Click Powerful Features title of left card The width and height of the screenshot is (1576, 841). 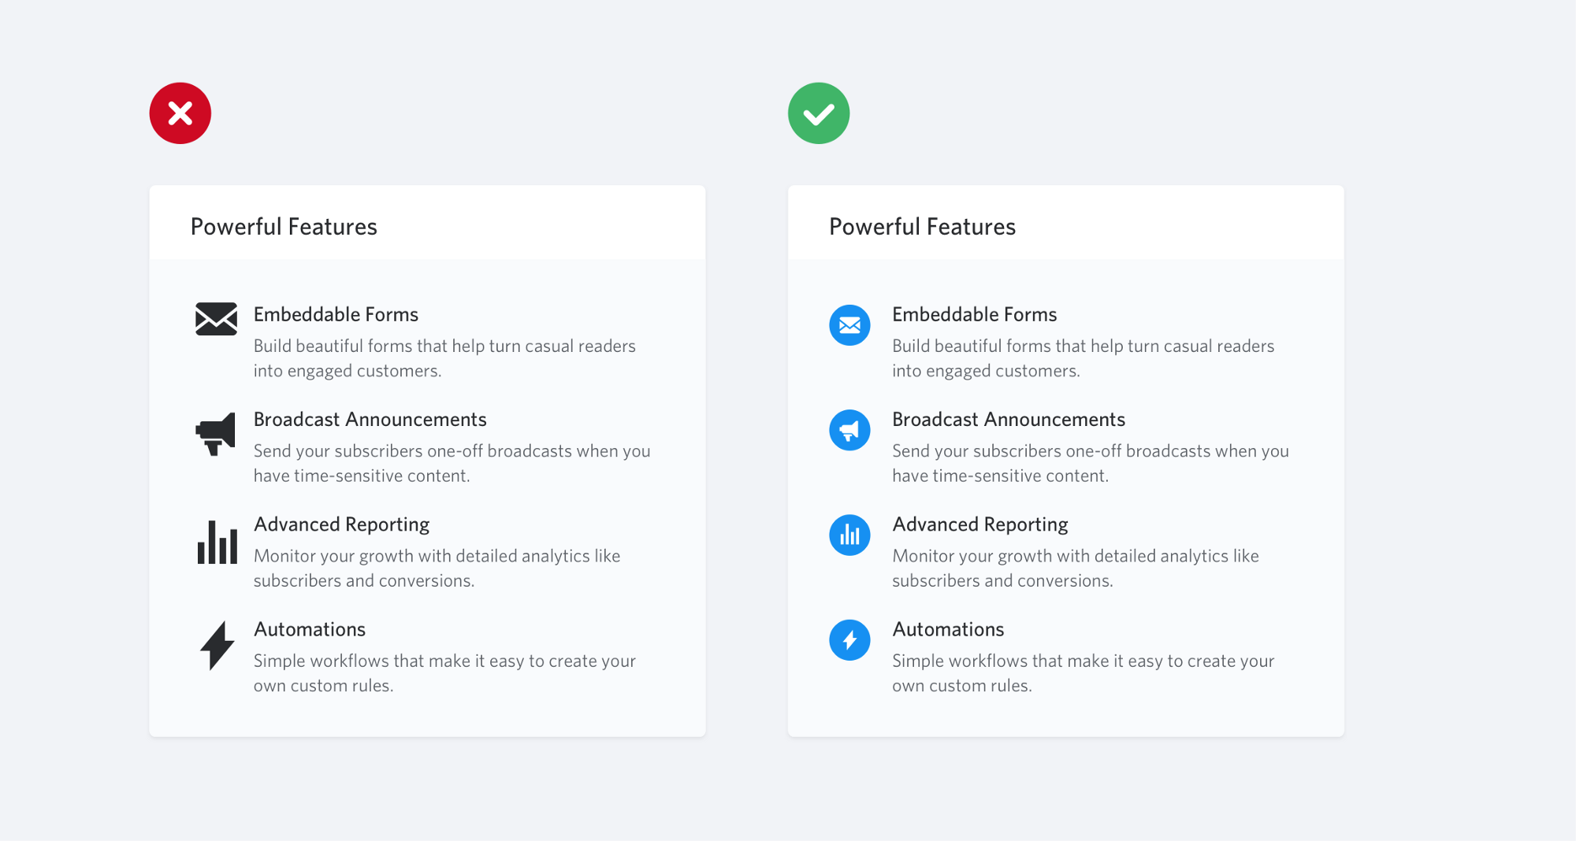tap(284, 227)
